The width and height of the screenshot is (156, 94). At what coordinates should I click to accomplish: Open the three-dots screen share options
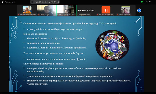[x=58, y=2]
